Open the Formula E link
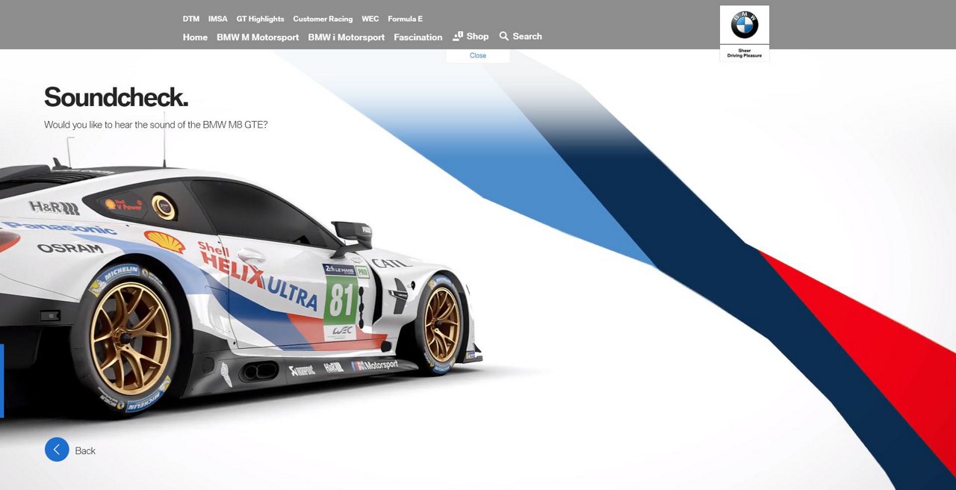This screenshot has width=956, height=490. click(x=406, y=19)
